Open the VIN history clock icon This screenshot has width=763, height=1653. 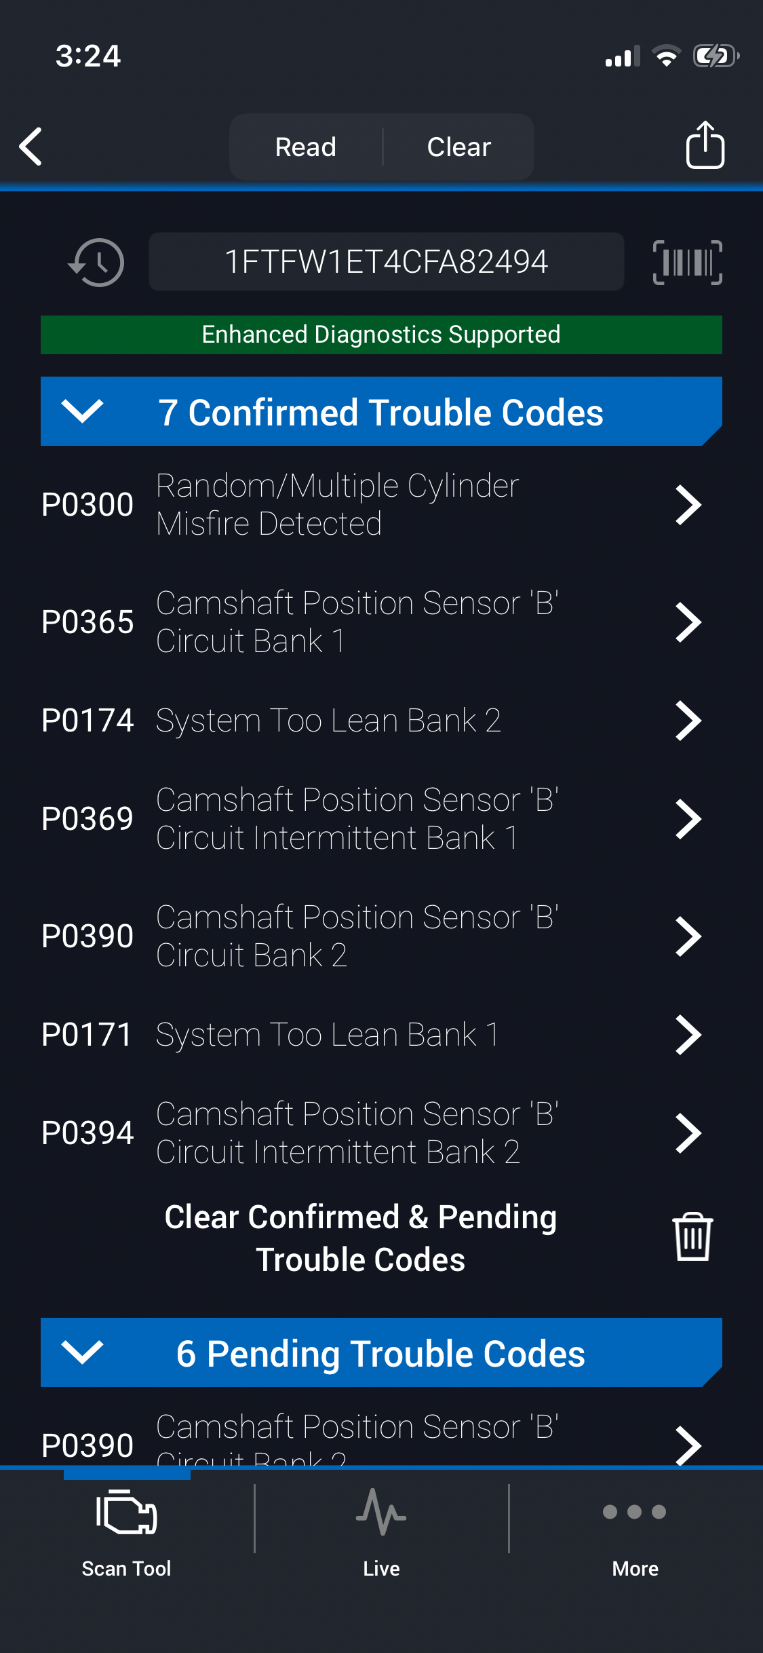[96, 263]
